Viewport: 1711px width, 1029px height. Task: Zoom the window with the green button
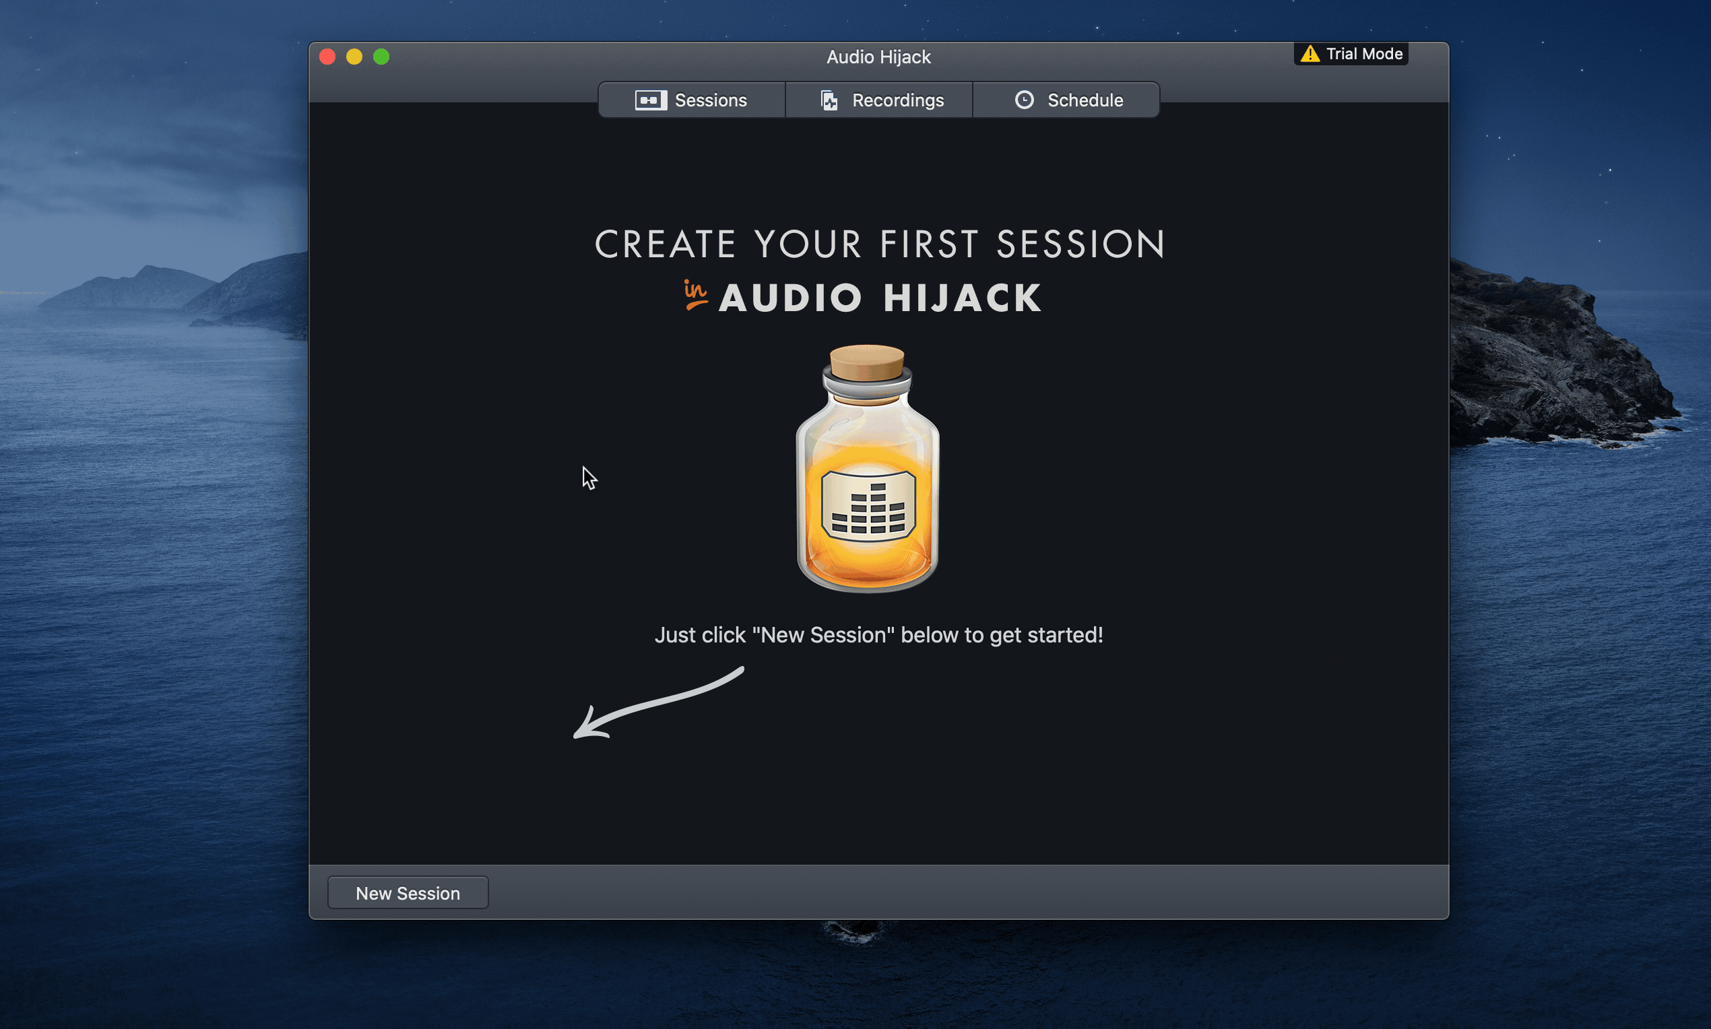381,57
